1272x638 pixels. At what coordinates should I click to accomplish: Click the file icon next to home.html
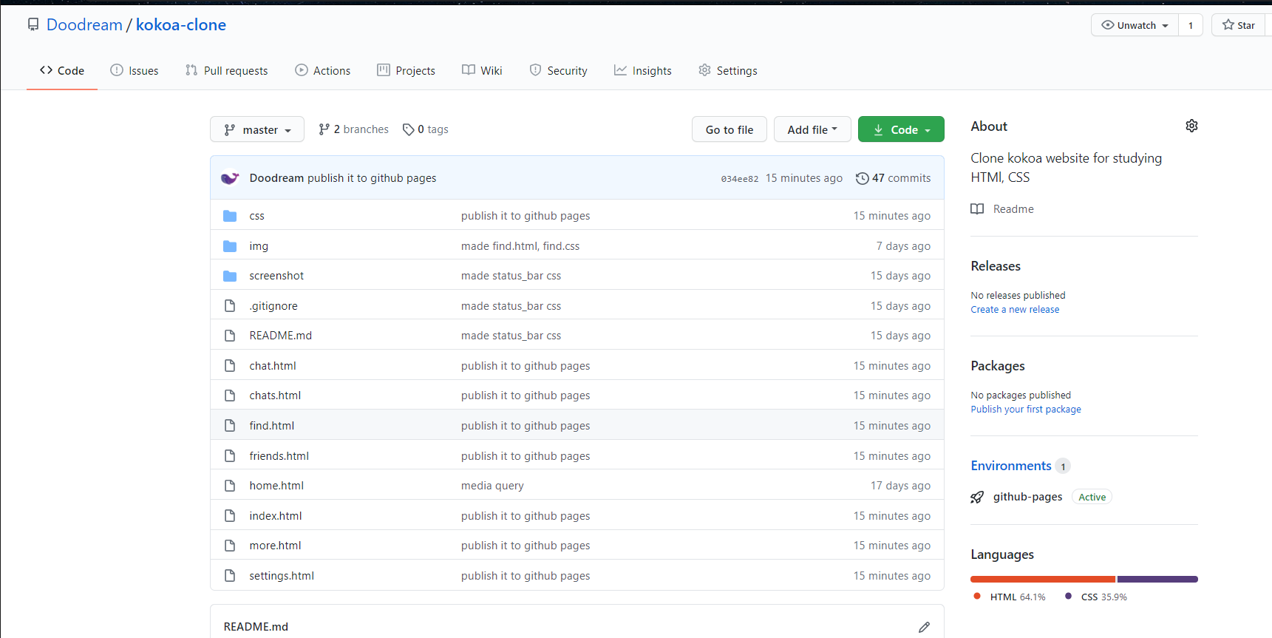point(230,486)
